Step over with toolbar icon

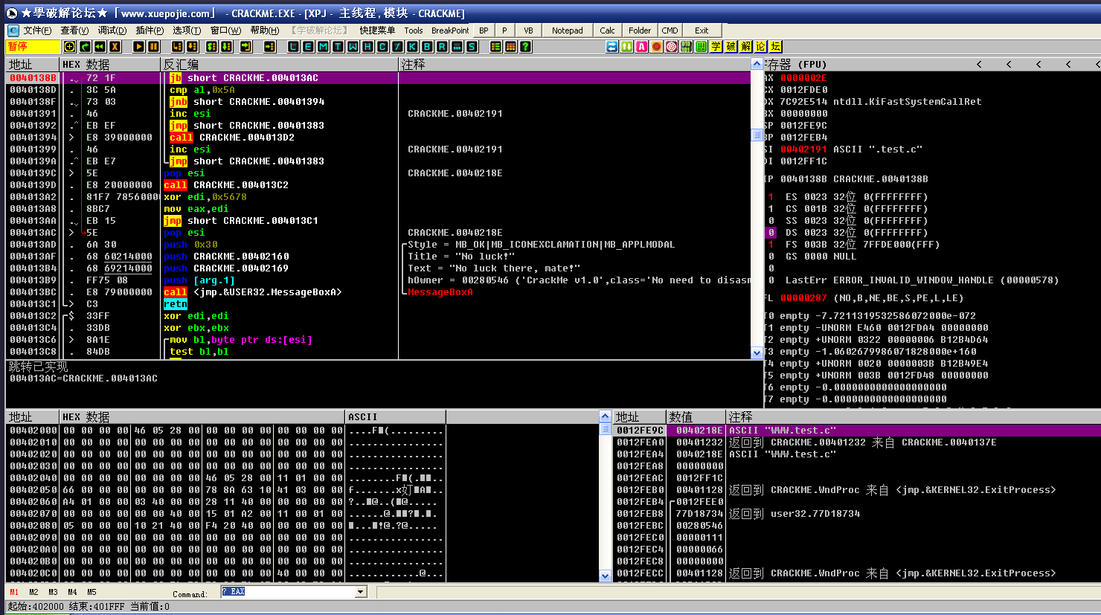[x=192, y=47]
